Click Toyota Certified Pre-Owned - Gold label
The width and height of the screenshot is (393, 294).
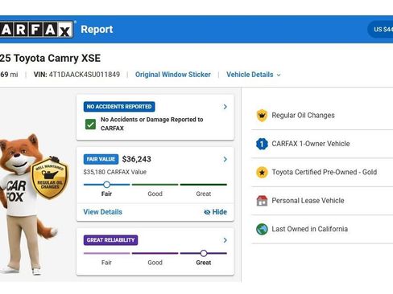325,172
